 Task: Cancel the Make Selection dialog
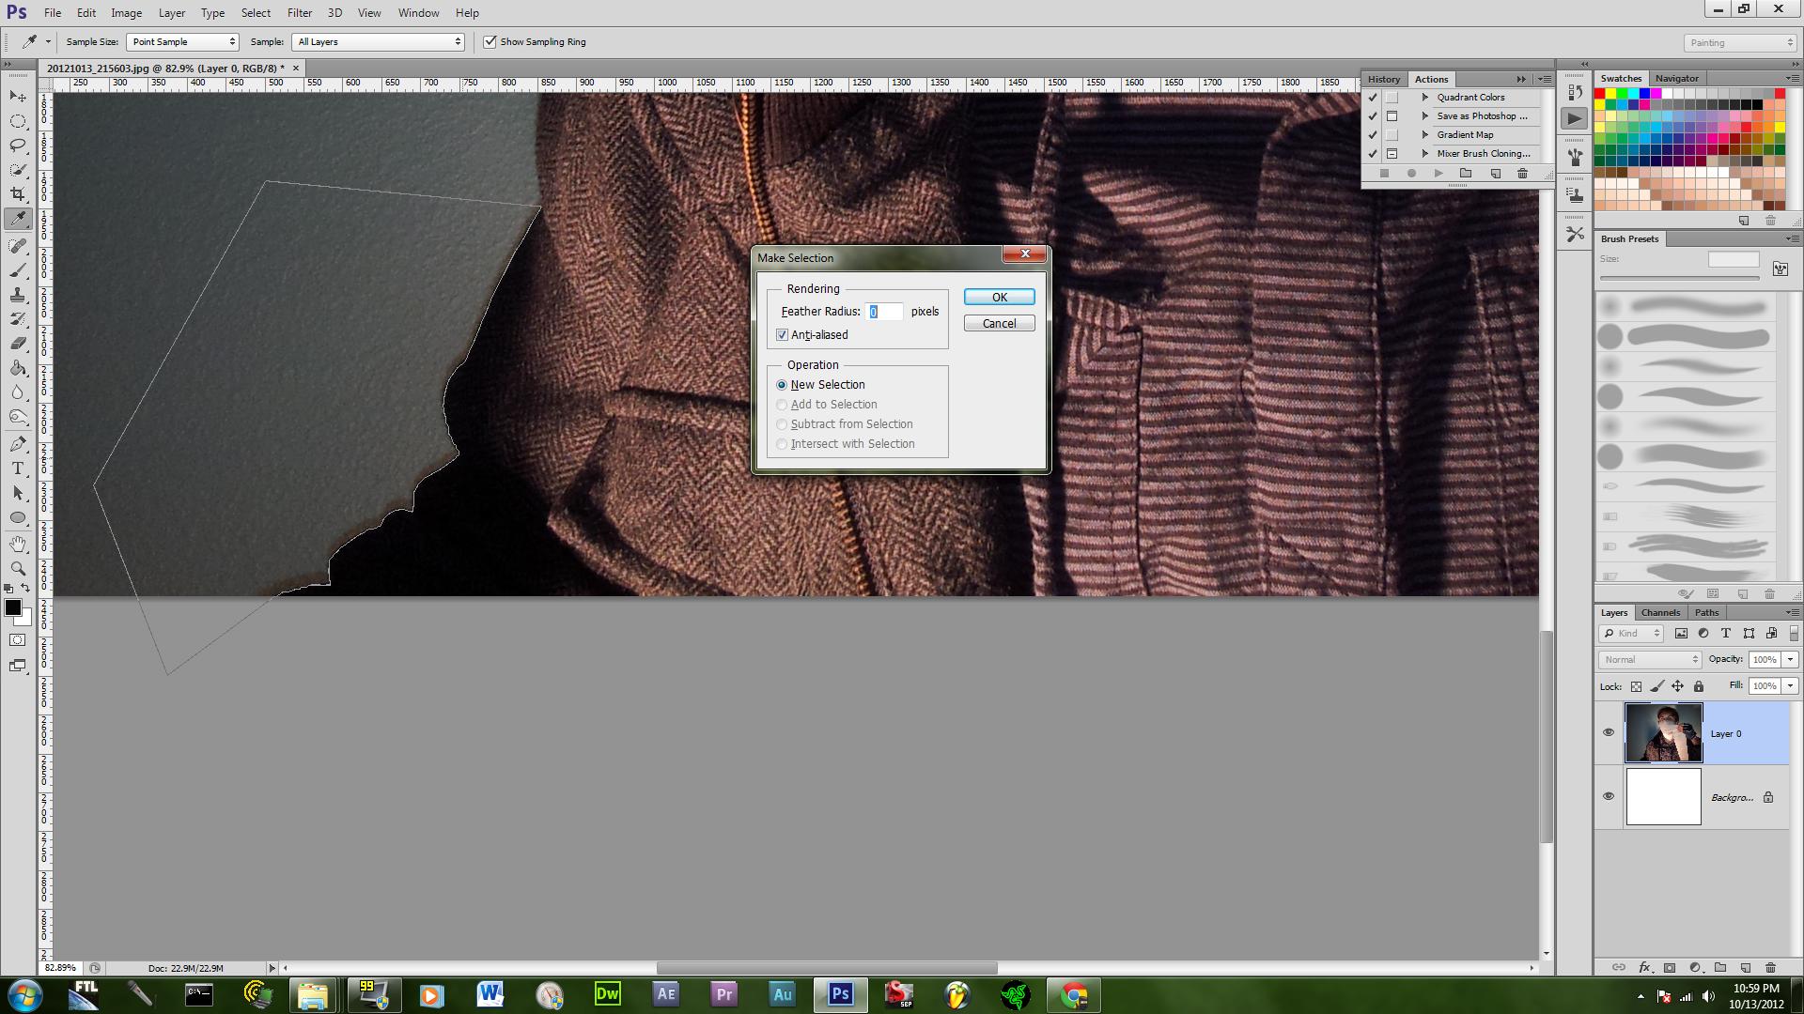(999, 323)
